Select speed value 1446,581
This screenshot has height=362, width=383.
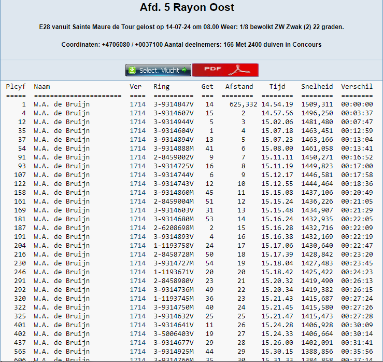(x=317, y=175)
